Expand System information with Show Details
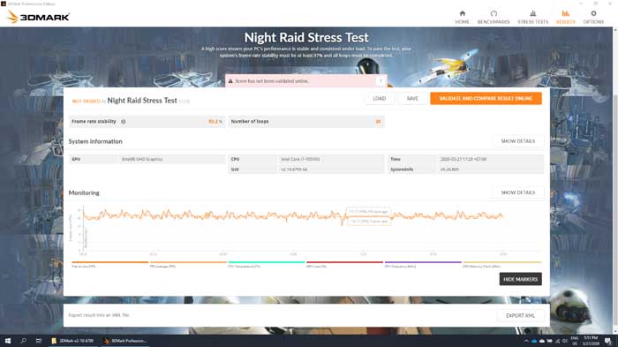Screen dimensions: 618x347 518,141
